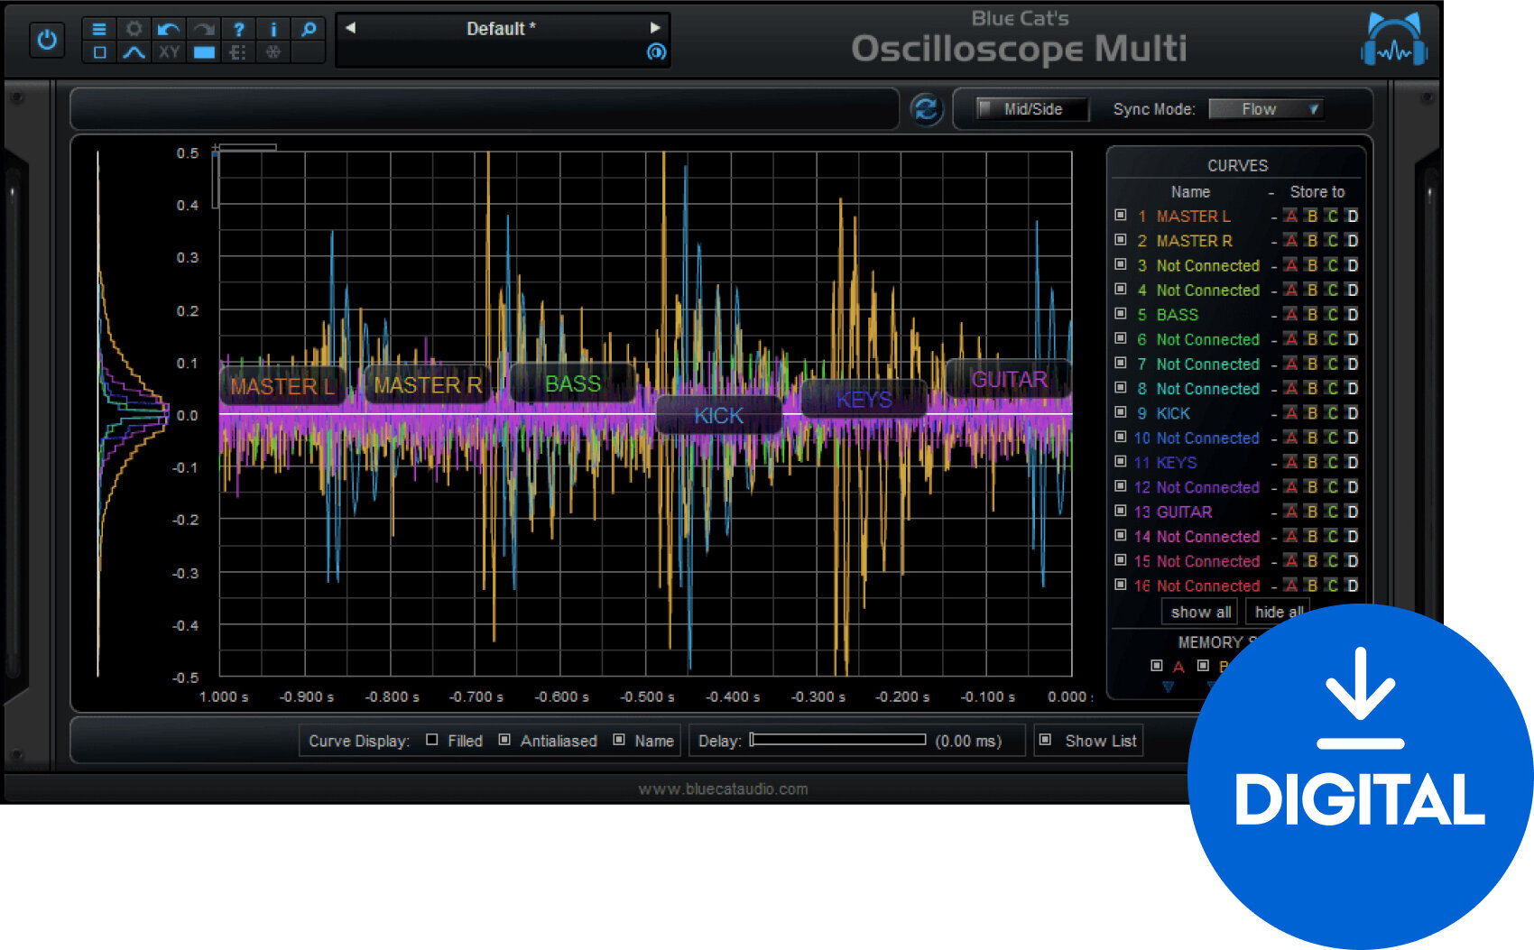Toggle the Mid/Side button
1534x950 pixels.
[x=1026, y=109]
